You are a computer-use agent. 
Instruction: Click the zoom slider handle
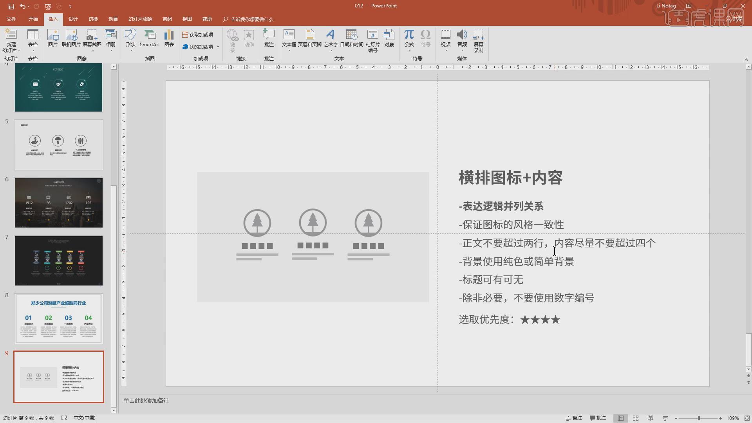click(699, 418)
